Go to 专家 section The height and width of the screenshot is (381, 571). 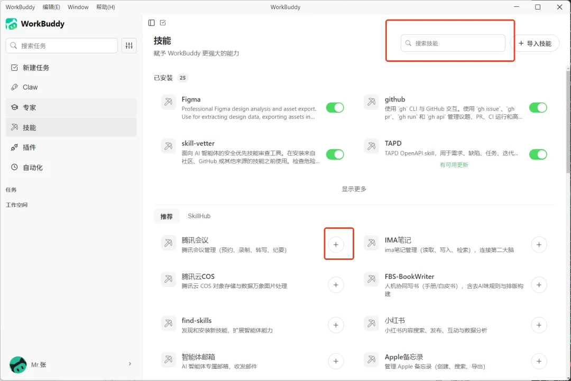click(71, 107)
